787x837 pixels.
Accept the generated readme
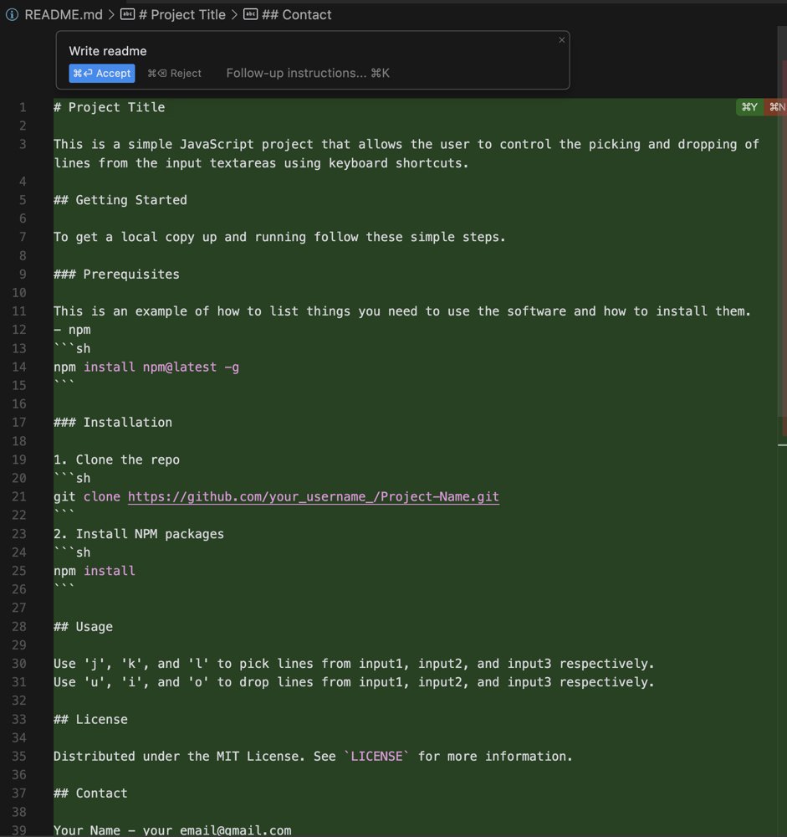tap(102, 73)
